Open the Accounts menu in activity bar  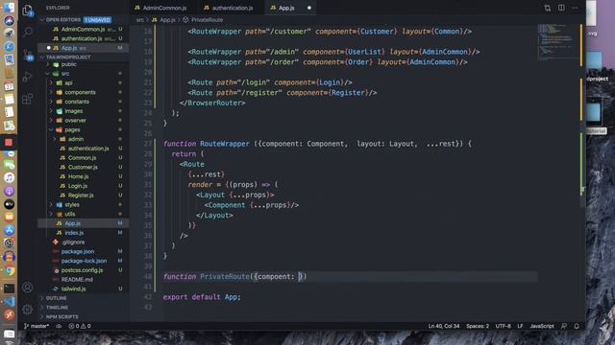click(x=28, y=287)
